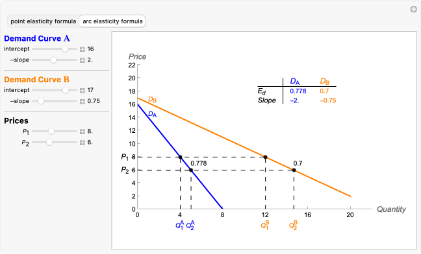
Task: Expand Demand Curve B intercept slider controls
Action: click(x=82, y=91)
